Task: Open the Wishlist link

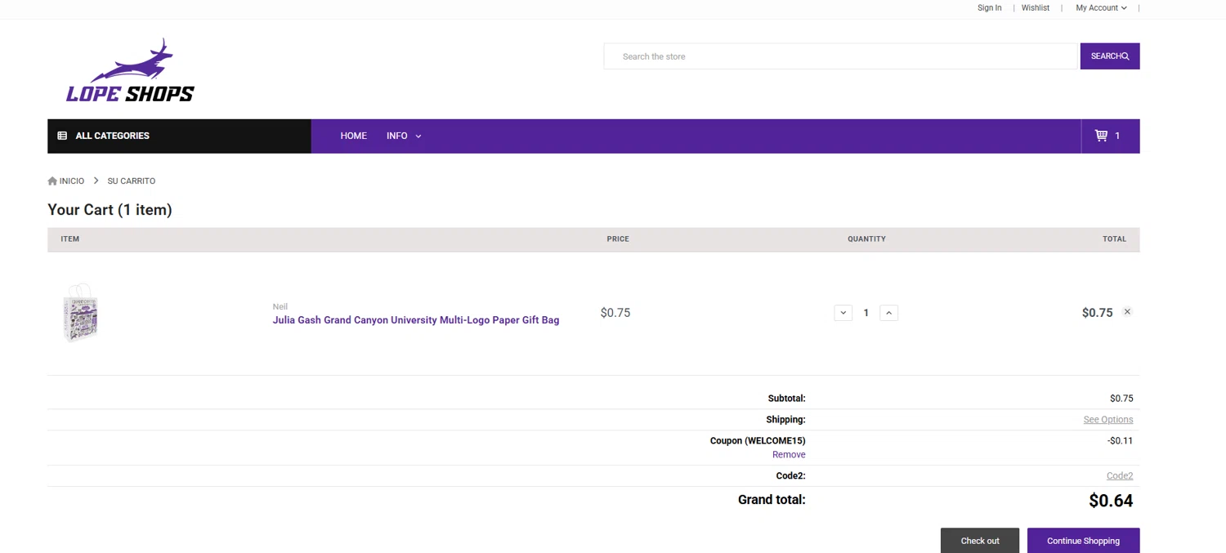Action: [1036, 8]
